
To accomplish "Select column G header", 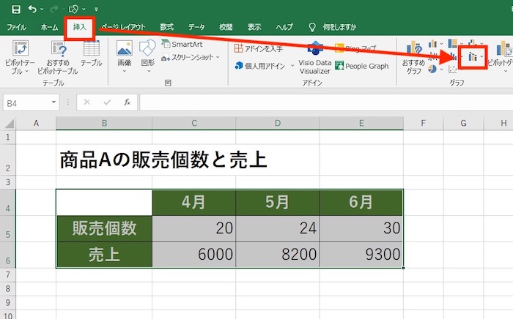I will [463, 124].
